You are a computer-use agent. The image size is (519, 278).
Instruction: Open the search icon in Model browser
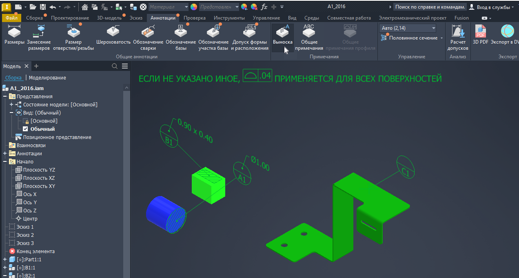pos(115,66)
